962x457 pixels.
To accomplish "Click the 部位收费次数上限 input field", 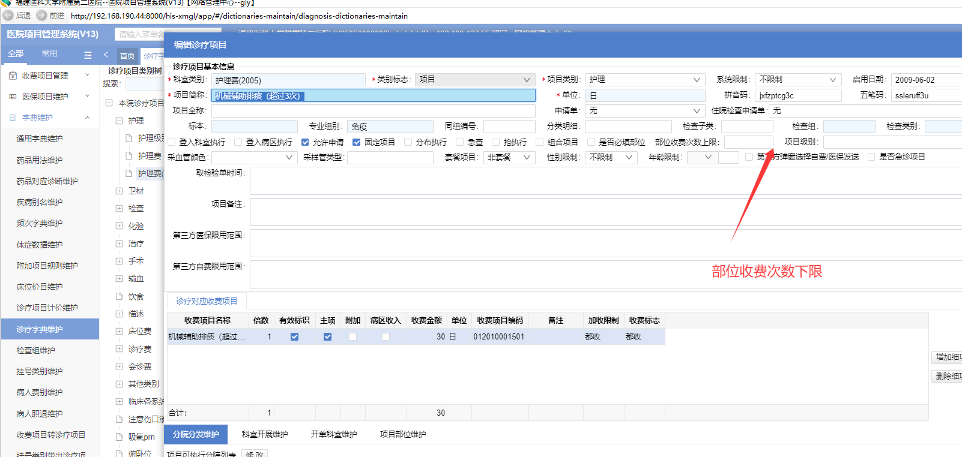I will [x=748, y=142].
